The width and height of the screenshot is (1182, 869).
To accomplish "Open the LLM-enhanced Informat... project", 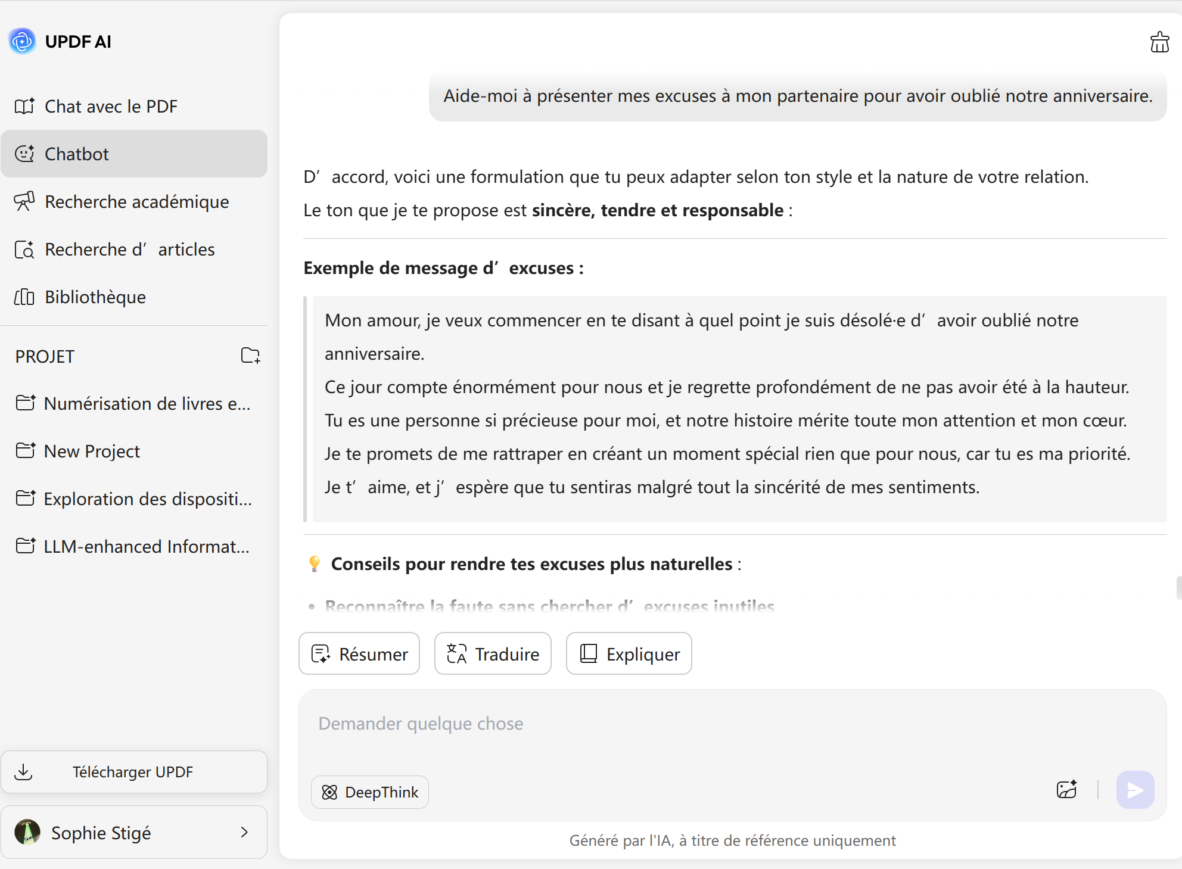I will click(146, 546).
